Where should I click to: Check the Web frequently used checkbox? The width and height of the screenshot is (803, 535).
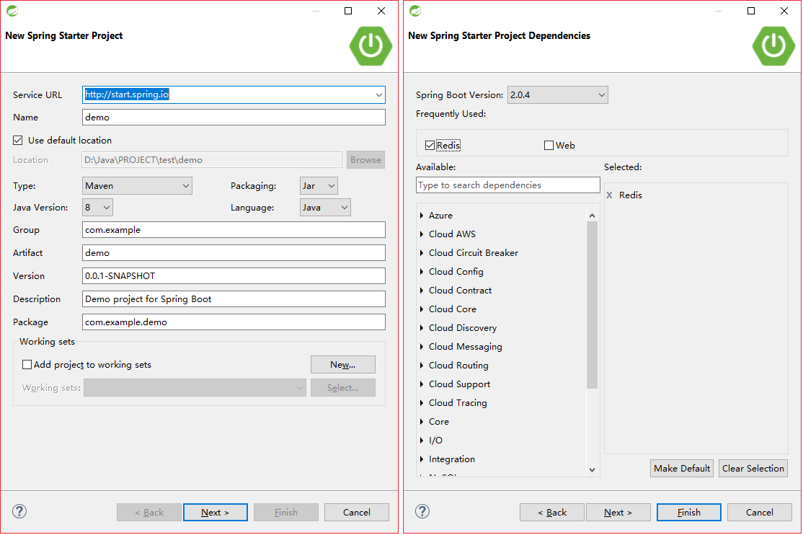pyautogui.click(x=549, y=146)
